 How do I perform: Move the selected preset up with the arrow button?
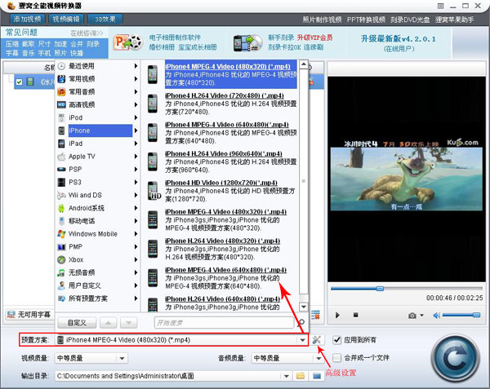(109, 323)
